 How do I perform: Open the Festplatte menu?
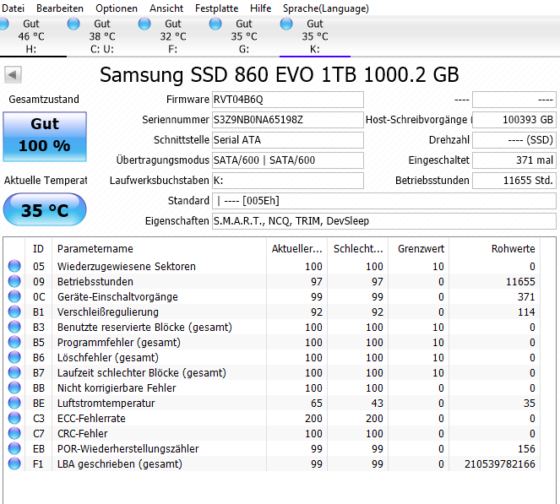(x=216, y=8)
